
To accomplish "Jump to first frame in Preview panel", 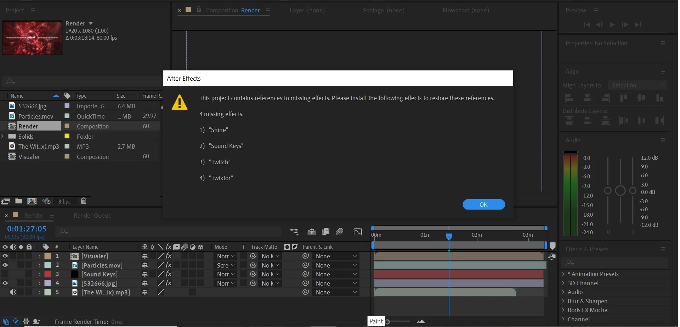I will [x=587, y=25].
